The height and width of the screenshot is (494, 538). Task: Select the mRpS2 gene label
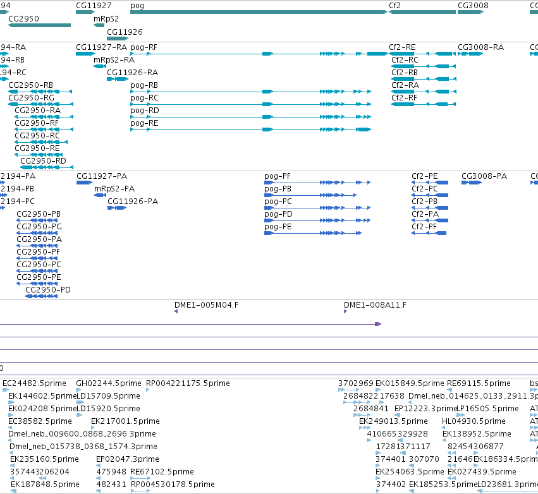[x=106, y=19]
